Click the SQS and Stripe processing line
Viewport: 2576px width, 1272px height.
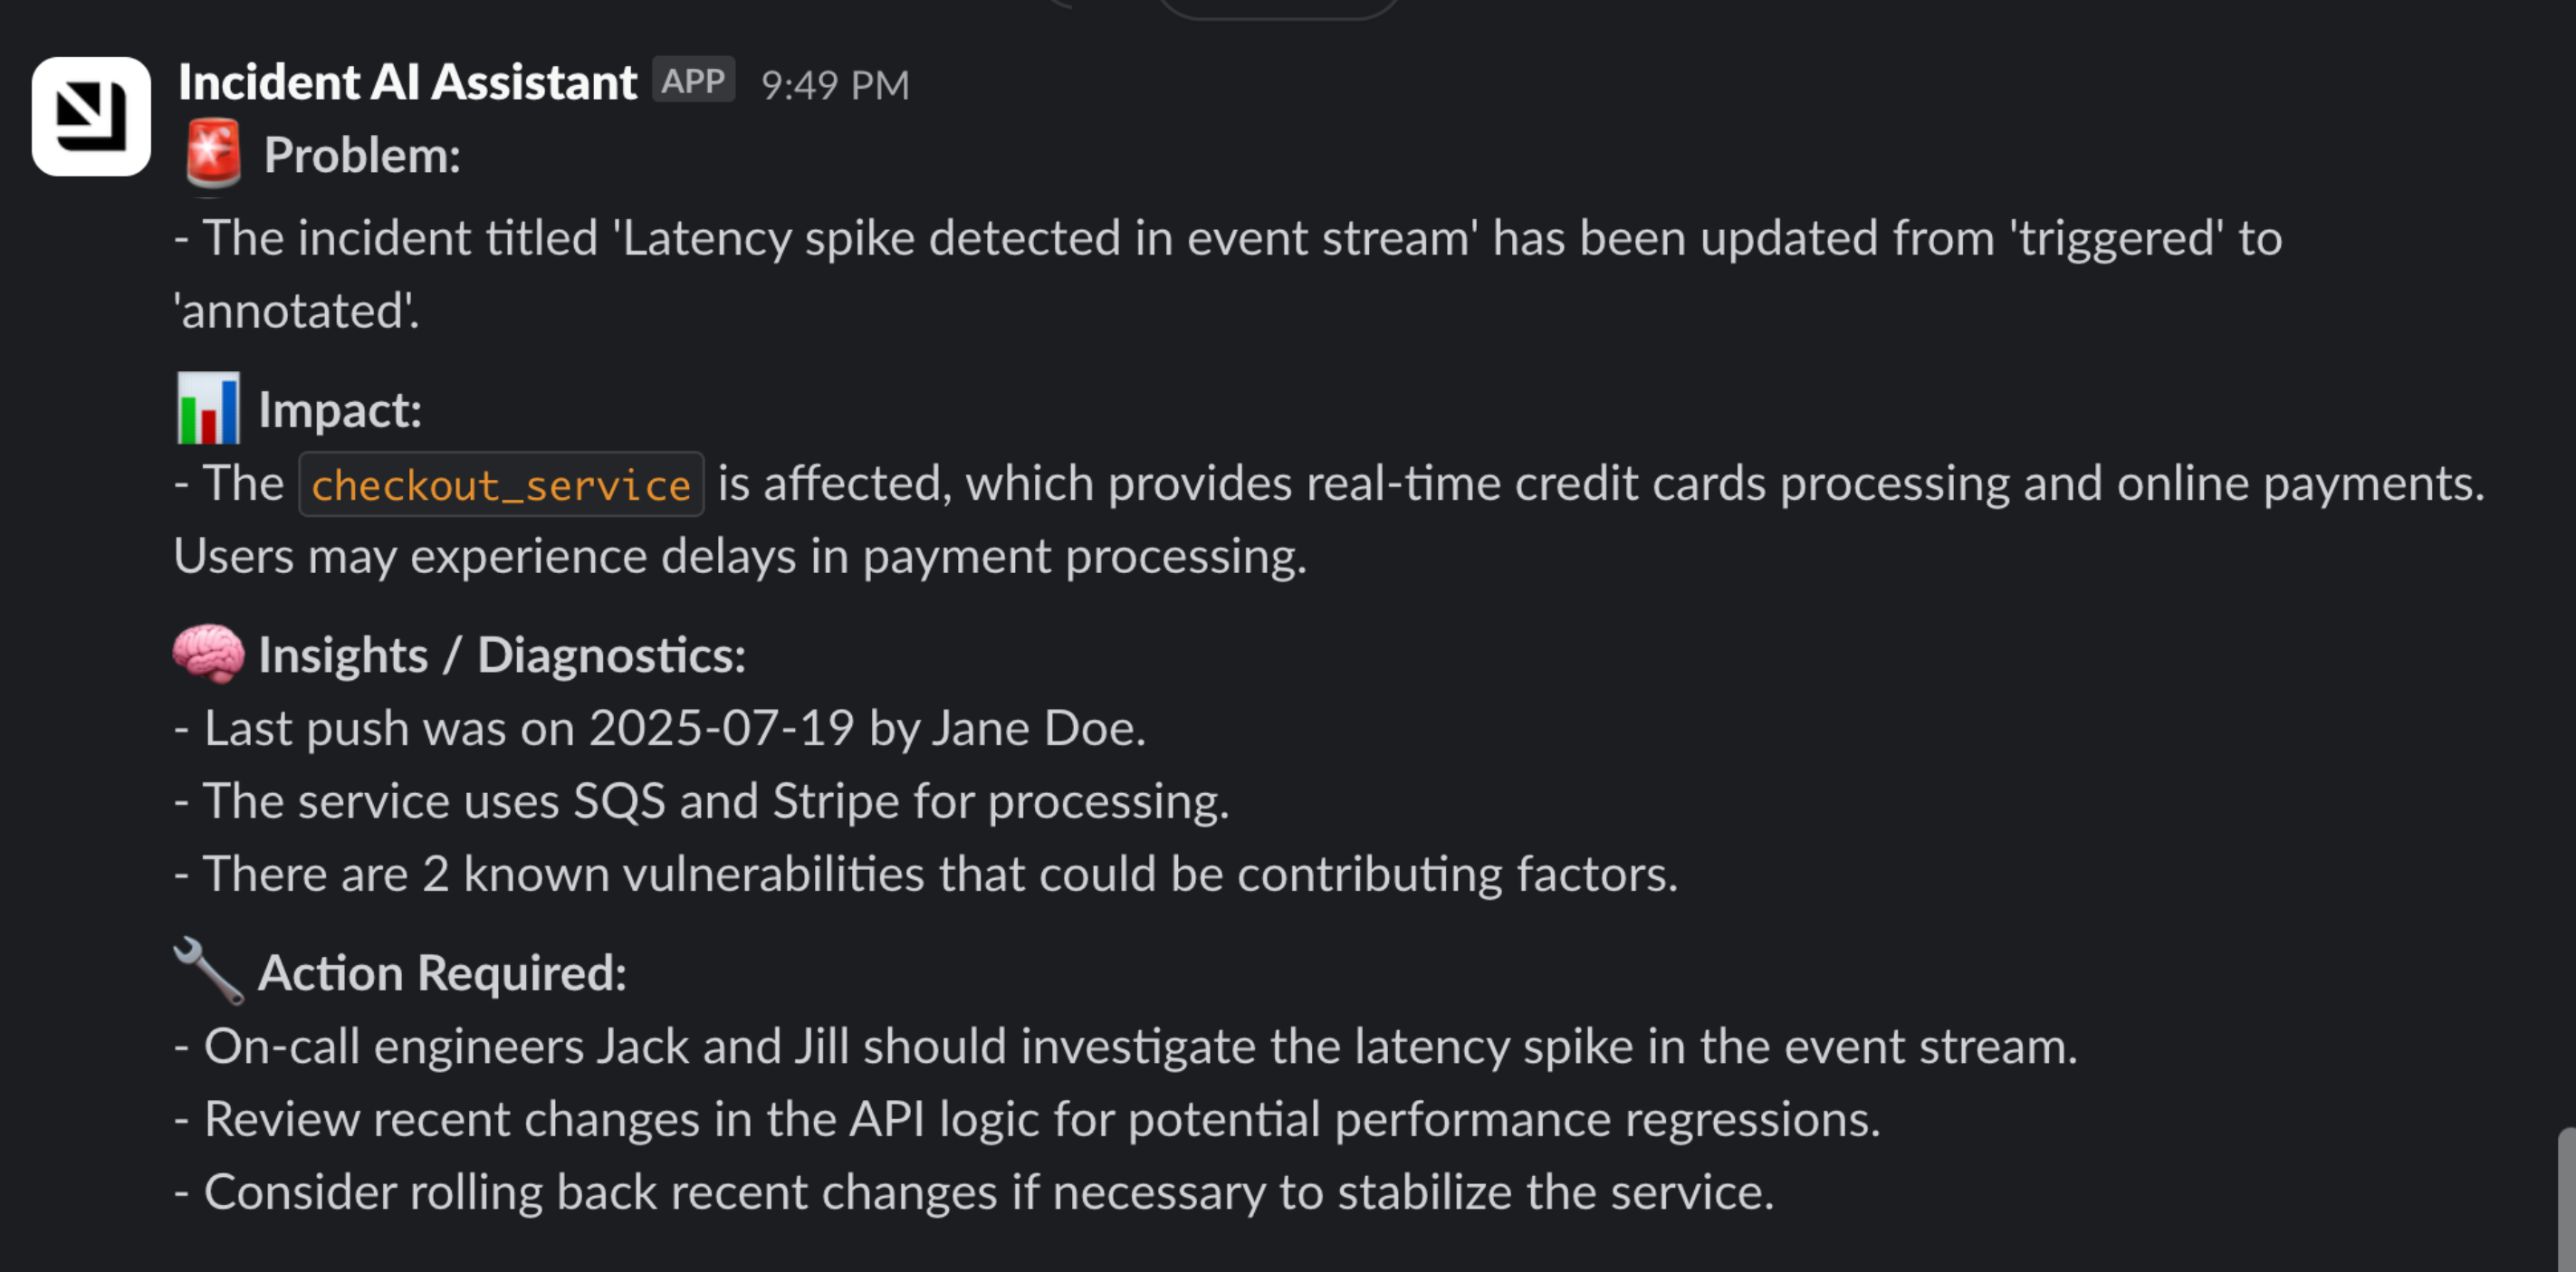click(x=702, y=801)
